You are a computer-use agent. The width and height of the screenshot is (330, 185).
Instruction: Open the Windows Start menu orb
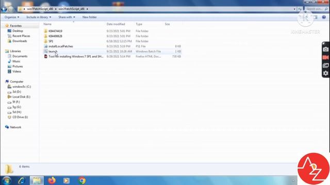[x=7, y=180]
